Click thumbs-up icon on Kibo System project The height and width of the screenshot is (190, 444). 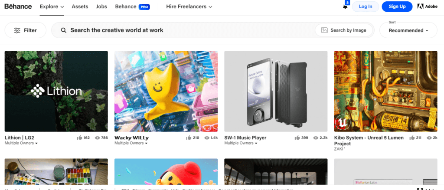tap(412, 138)
